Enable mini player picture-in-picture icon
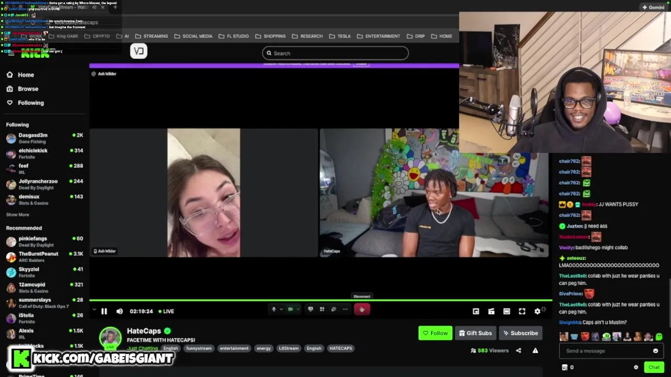Image resolution: width=671 pixels, height=377 pixels. [x=476, y=312]
